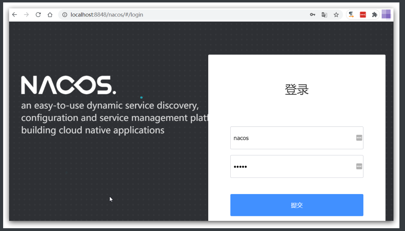Click password manager icon in username field

359,138
